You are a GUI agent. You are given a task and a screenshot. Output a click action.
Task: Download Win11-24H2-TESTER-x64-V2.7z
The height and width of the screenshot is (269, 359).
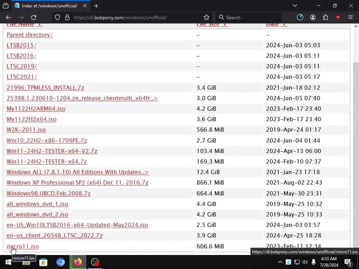pos(52,151)
